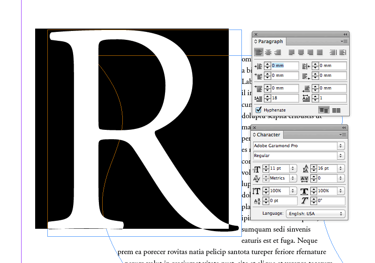Close the Paragraph panel
The image size is (375, 263).
tap(256, 34)
